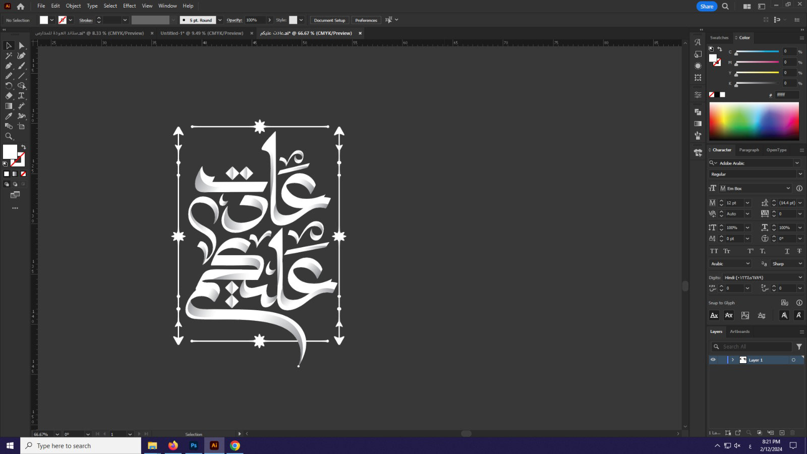The image size is (807, 454).
Task: Open the Effect menu
Action: tap(130, 6)
